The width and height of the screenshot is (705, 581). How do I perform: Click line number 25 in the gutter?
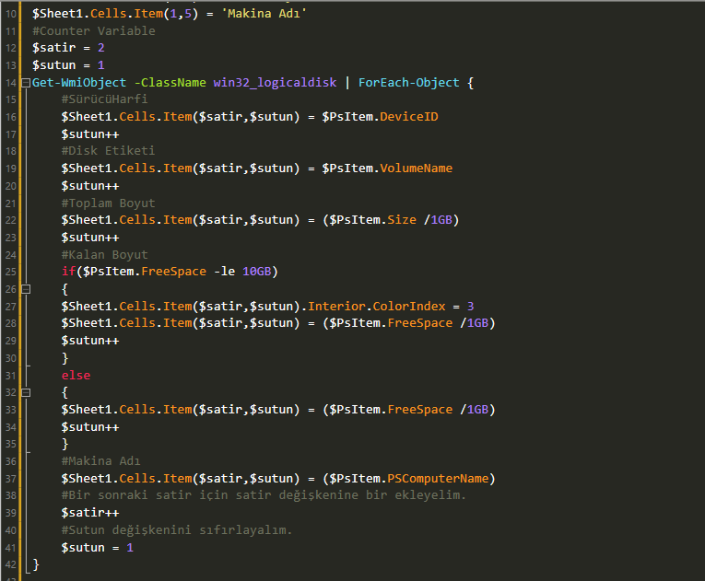(11, 272)
